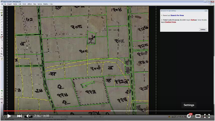Open the video settings gear
This screenshot has width=215, height=121.
pos(189,116)
